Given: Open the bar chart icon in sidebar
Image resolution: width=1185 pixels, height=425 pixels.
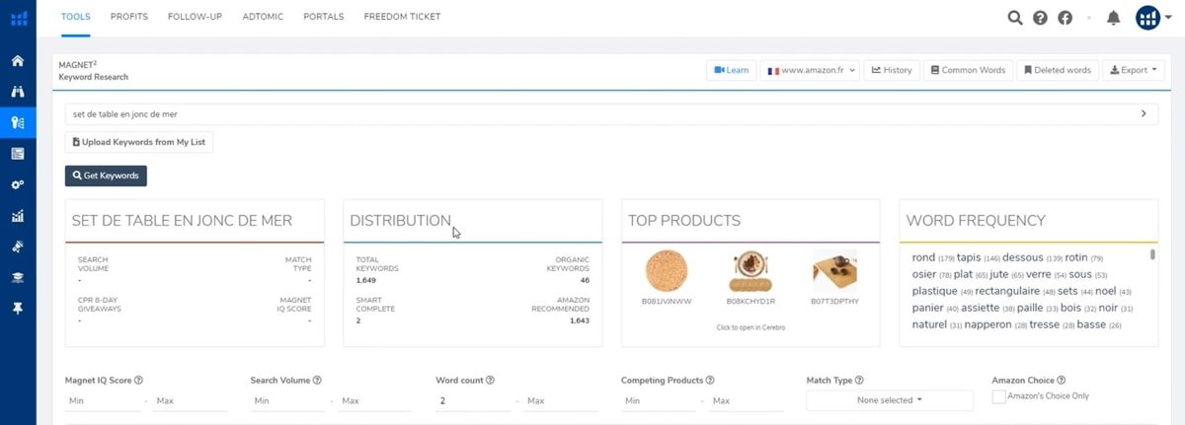Looking at the screenshot, I should (x=18, y=215).
